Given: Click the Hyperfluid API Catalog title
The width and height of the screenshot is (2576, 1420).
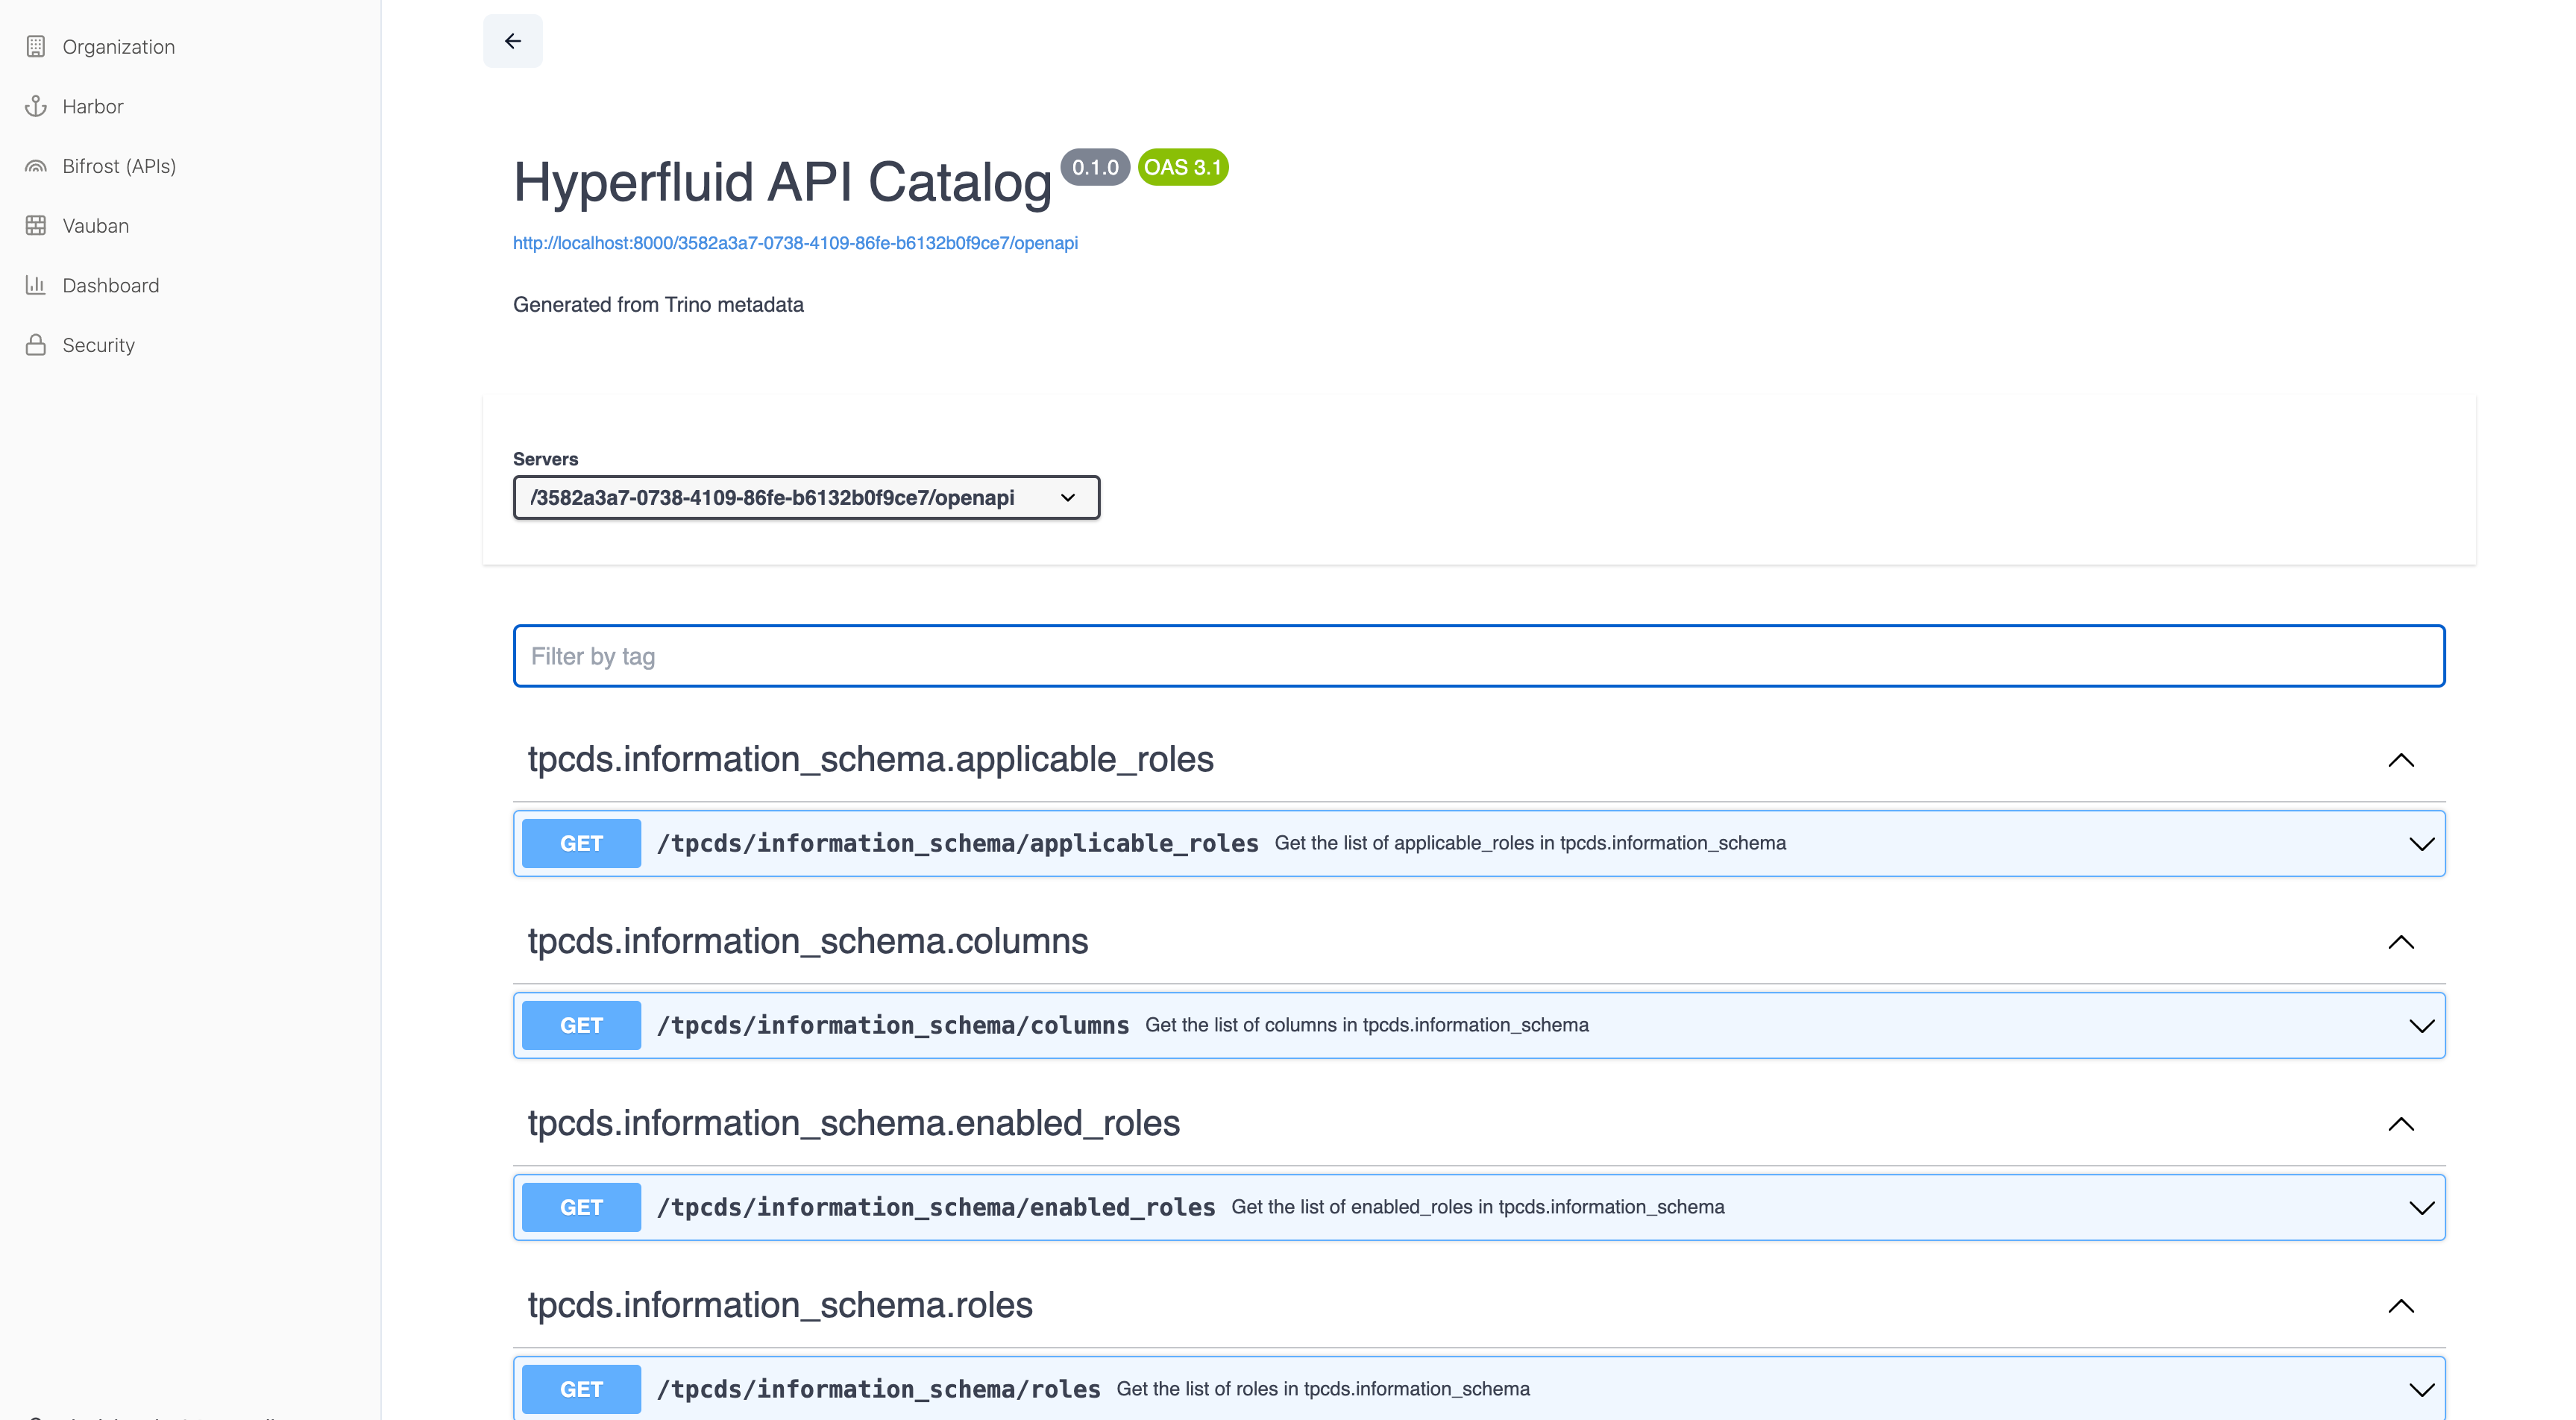Looking at the screenshot, I should (782, 183).
